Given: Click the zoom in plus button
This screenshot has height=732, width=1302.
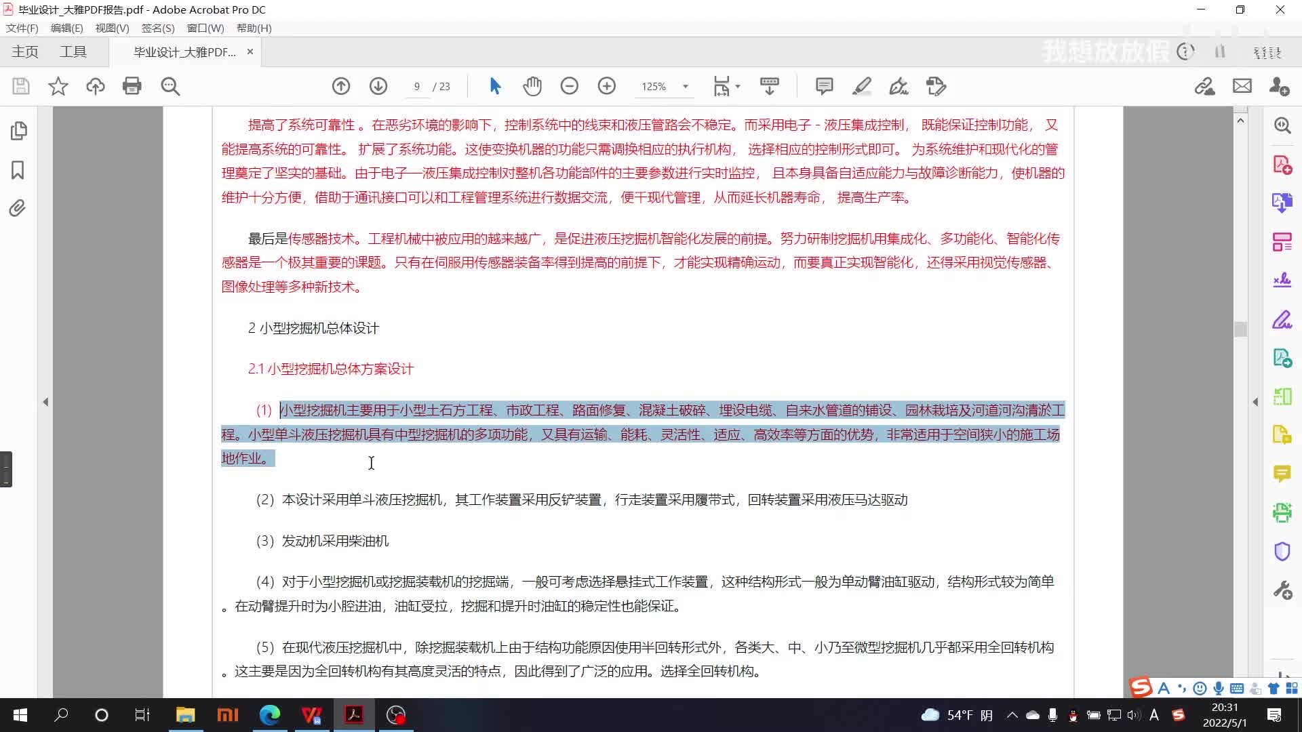Looking at the screenshot, I should 606,86.
